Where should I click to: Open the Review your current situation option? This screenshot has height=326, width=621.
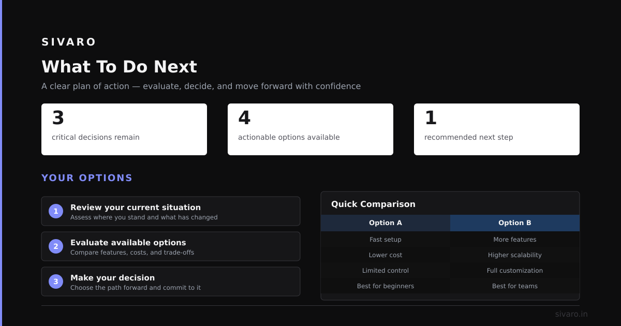[171, 211]
